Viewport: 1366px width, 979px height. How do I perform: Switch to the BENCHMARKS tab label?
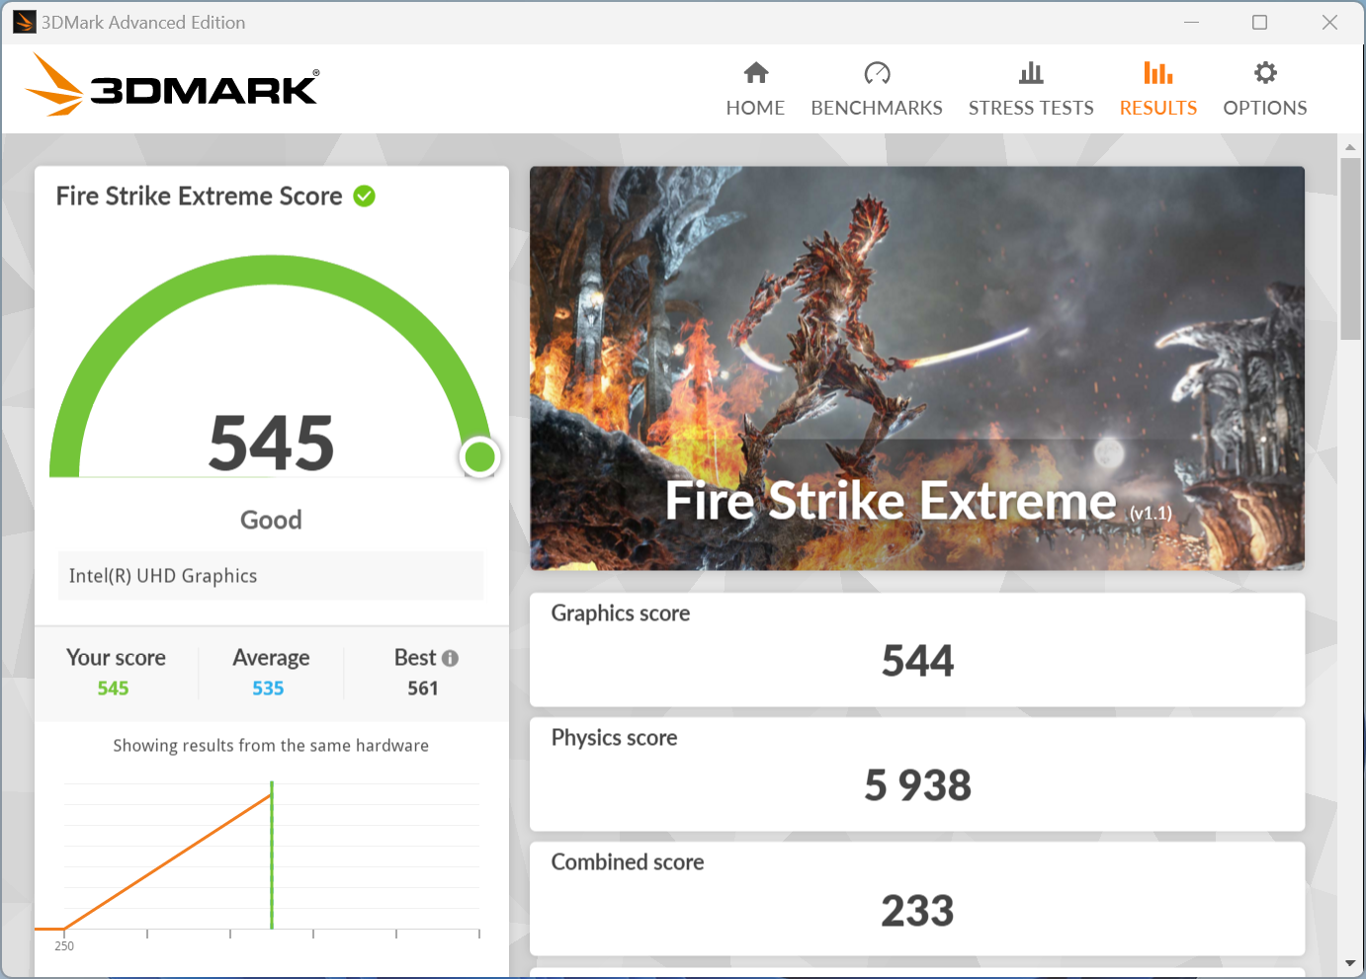pos(877,108)
